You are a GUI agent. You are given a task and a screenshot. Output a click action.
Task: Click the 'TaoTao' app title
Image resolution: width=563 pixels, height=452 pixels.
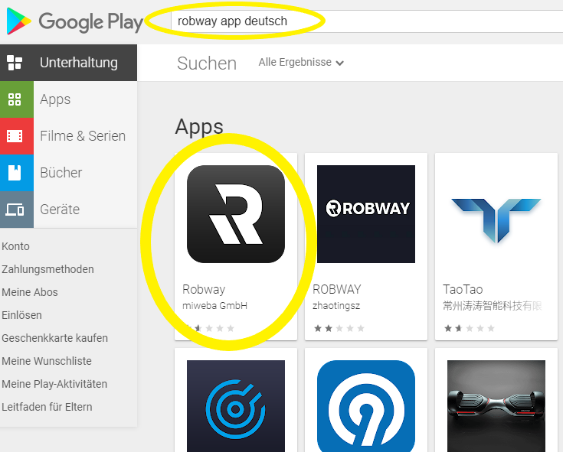[x=463, y=289]
